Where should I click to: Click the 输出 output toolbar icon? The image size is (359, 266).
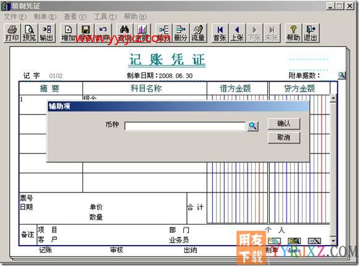(x=46, y=33)
